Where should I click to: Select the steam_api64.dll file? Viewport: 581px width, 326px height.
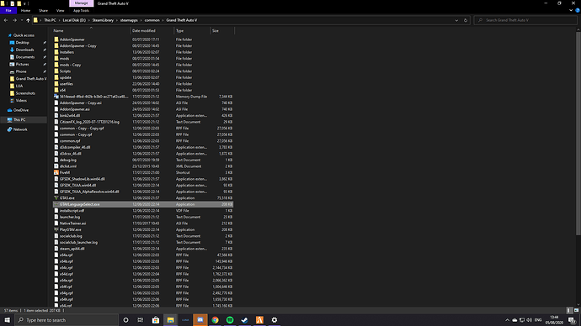click(72, 249)
